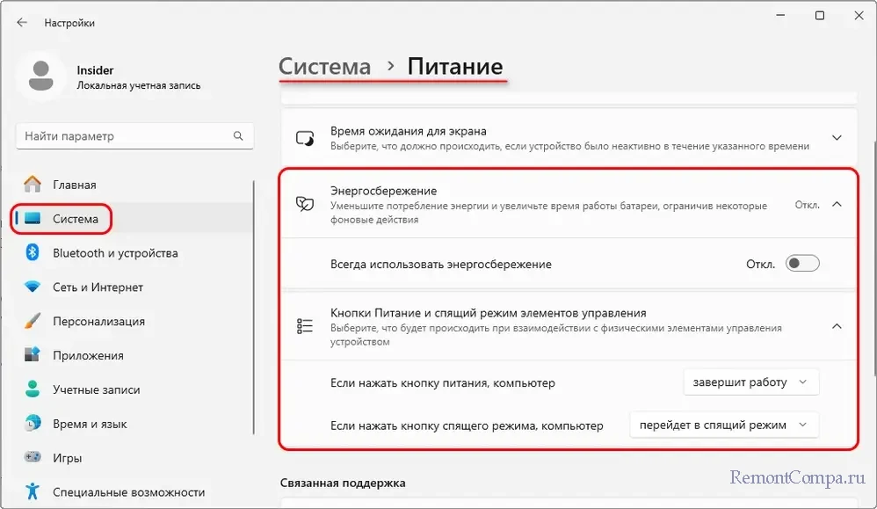Viewport: 877px width, 509px height.
Task: Select Система in the sidebar
Action: point(75,219)
